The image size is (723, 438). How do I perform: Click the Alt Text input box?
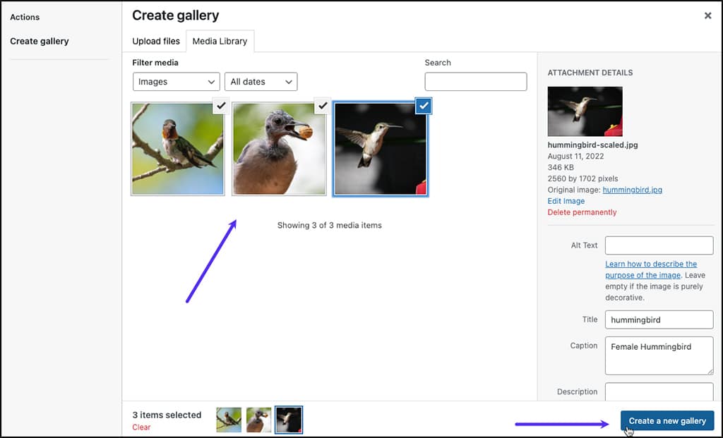(x=658, y=245)
